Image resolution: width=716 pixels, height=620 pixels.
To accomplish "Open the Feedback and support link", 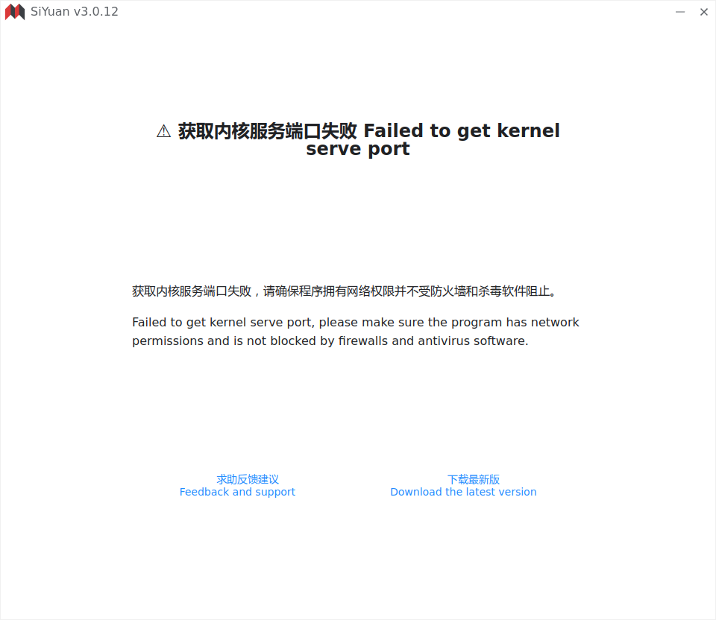I will pyautogui.click(x=237, y=492).
